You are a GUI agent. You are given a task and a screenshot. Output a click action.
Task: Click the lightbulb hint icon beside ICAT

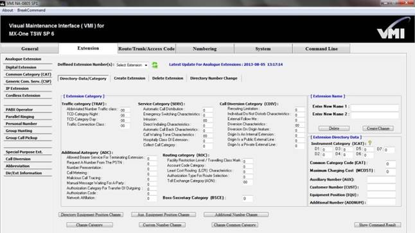click(x=370, y=142)
